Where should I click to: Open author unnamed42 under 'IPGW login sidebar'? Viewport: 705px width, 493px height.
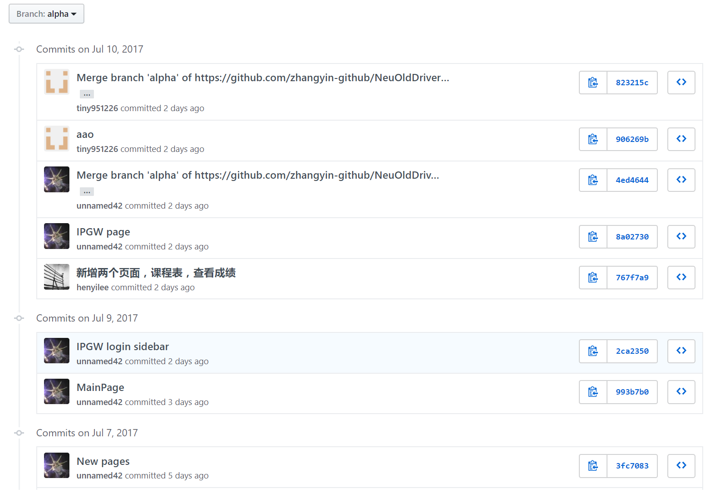click(x=99, y=361)
